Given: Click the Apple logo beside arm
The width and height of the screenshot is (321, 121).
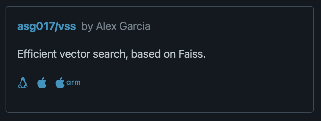Looking at the screenshot, I should click(x=60, y=83).
